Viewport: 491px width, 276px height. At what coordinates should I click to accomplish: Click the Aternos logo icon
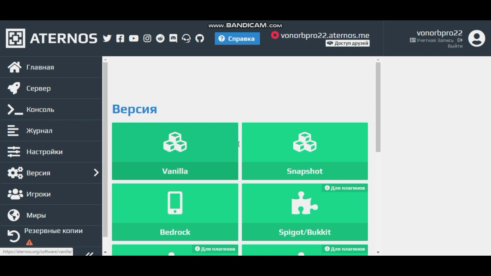(15, 38)
